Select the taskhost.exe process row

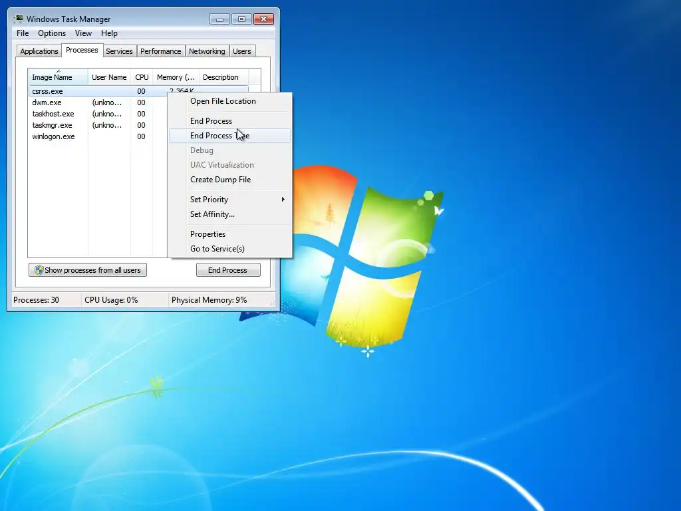point(98,114)
